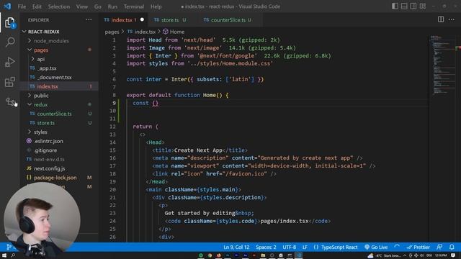Open the Customize Layout menu icon

(423, 6)
